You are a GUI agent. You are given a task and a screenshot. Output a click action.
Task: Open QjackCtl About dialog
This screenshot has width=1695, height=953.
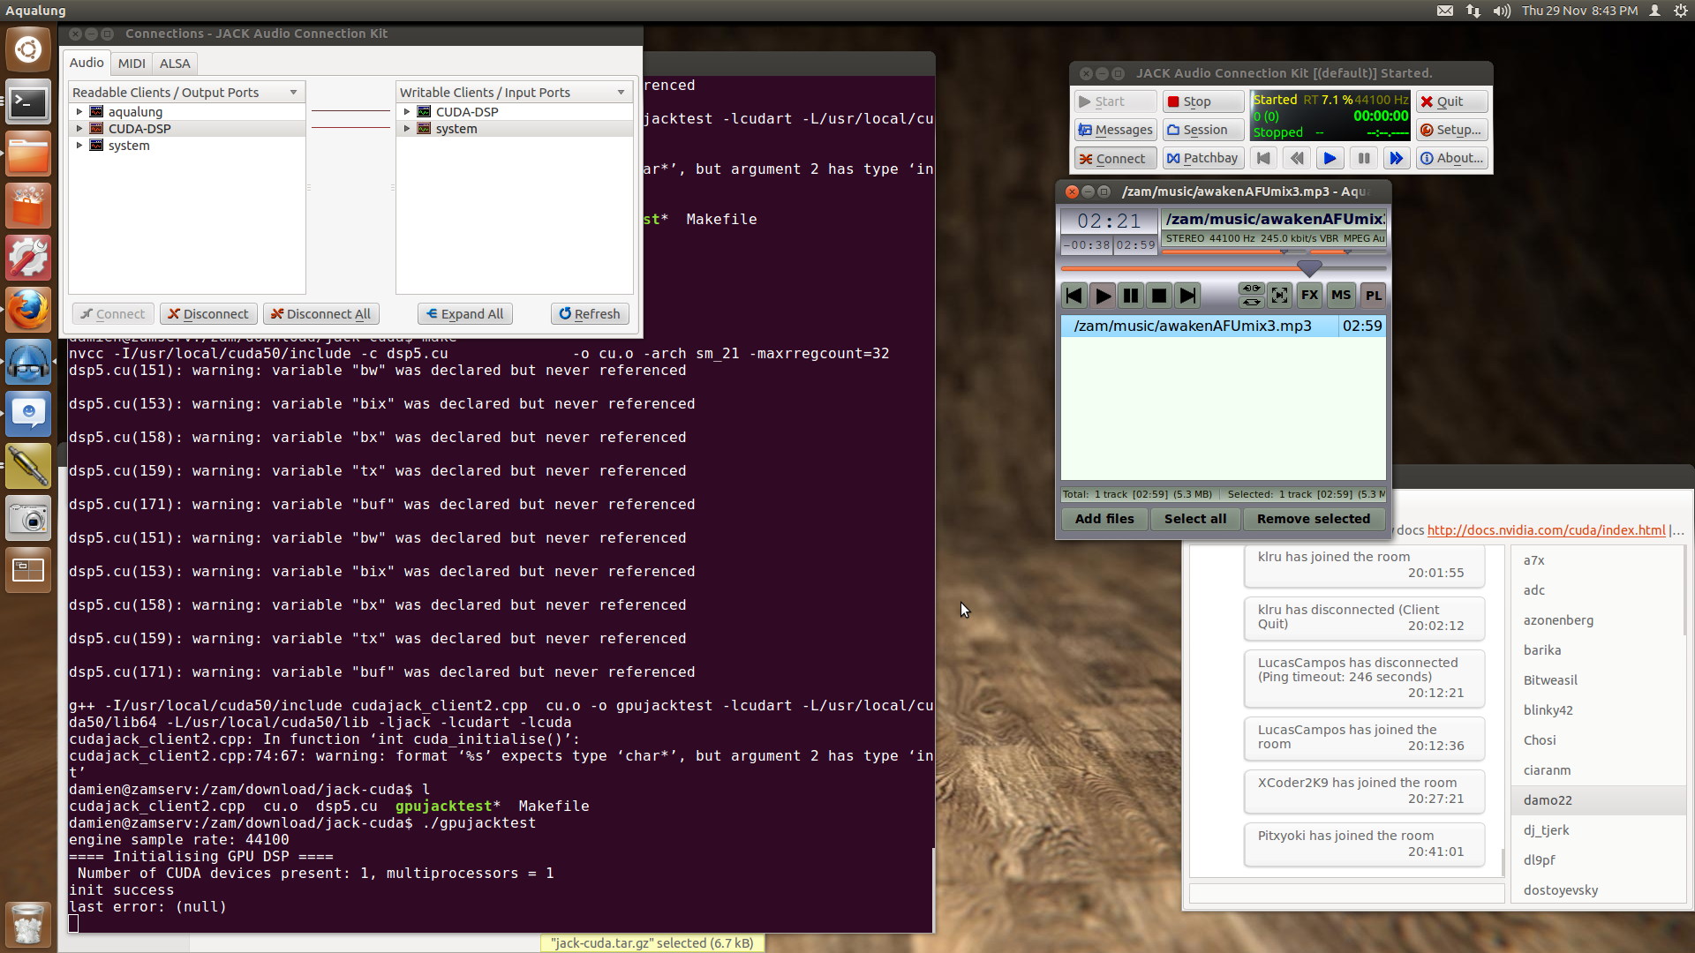pyautogui.click(x=1451, y=158)
